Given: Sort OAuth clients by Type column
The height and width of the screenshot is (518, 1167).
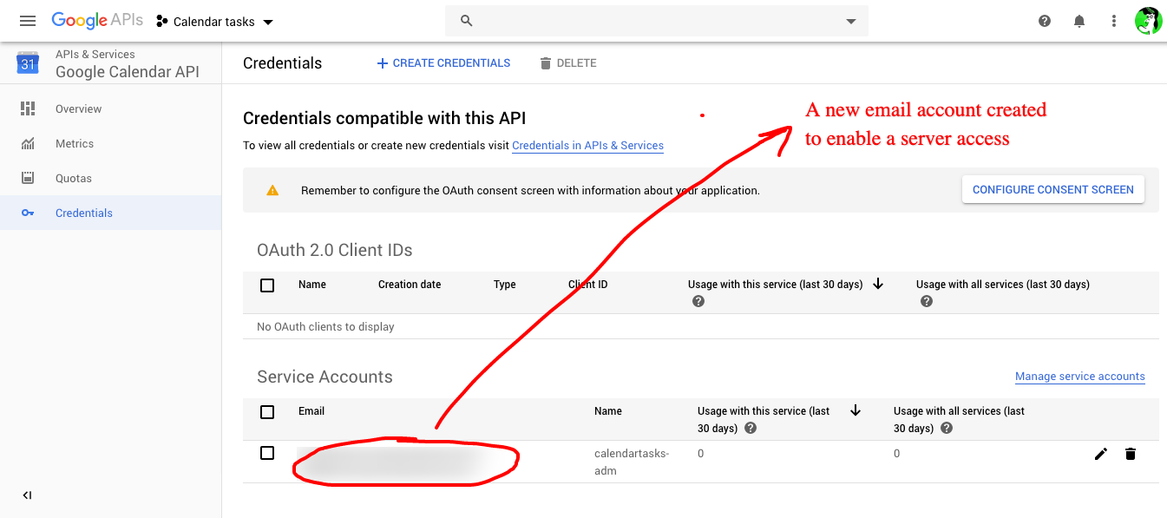Looking at the screenshot, I should [505, 285].
